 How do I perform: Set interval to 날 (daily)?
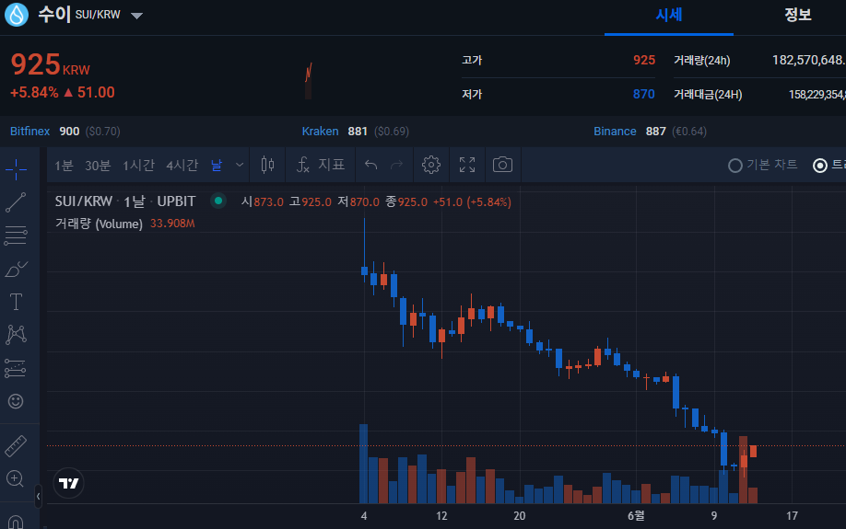tap(217, 165)
